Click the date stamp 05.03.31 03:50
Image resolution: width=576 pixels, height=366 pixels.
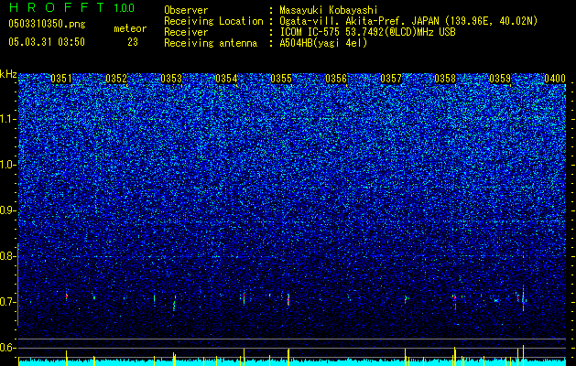47,42
